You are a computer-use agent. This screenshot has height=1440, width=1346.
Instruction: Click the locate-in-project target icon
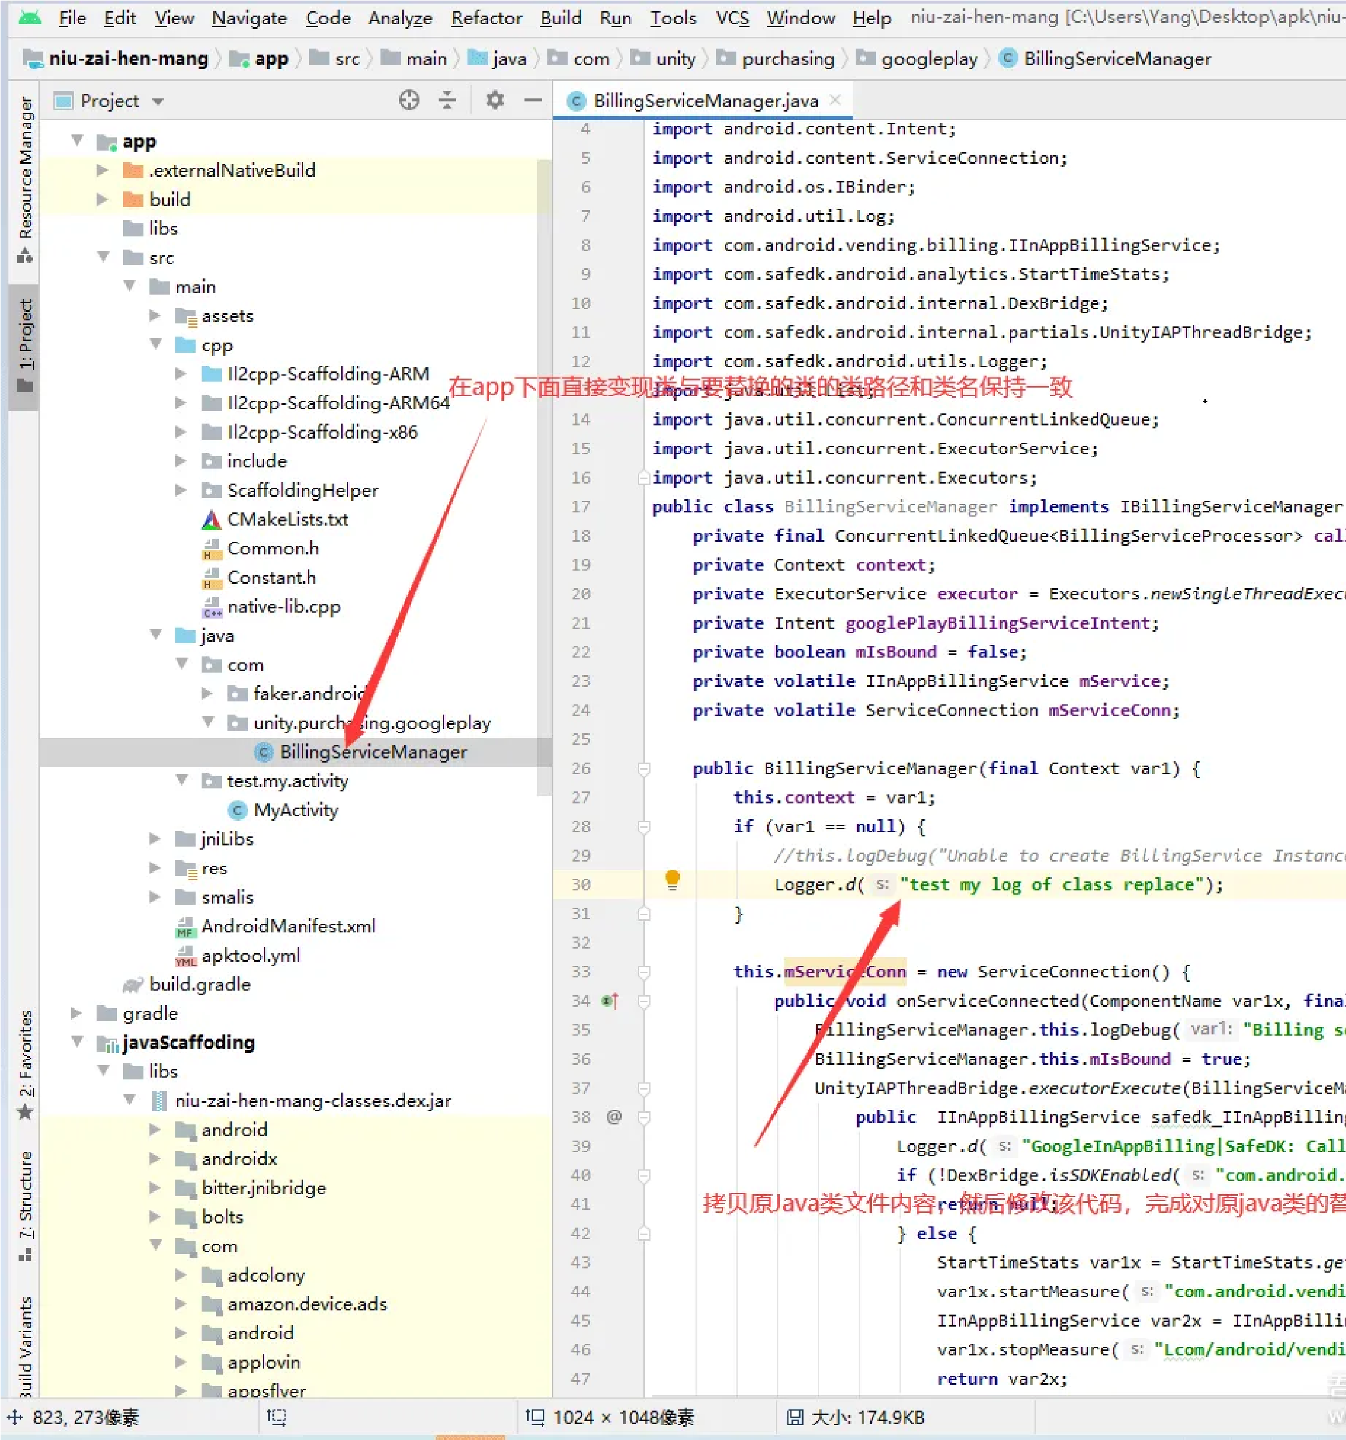[x=409, y=100]
